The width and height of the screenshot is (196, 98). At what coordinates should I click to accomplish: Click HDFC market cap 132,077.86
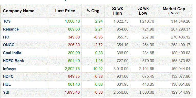pos(181,76)
